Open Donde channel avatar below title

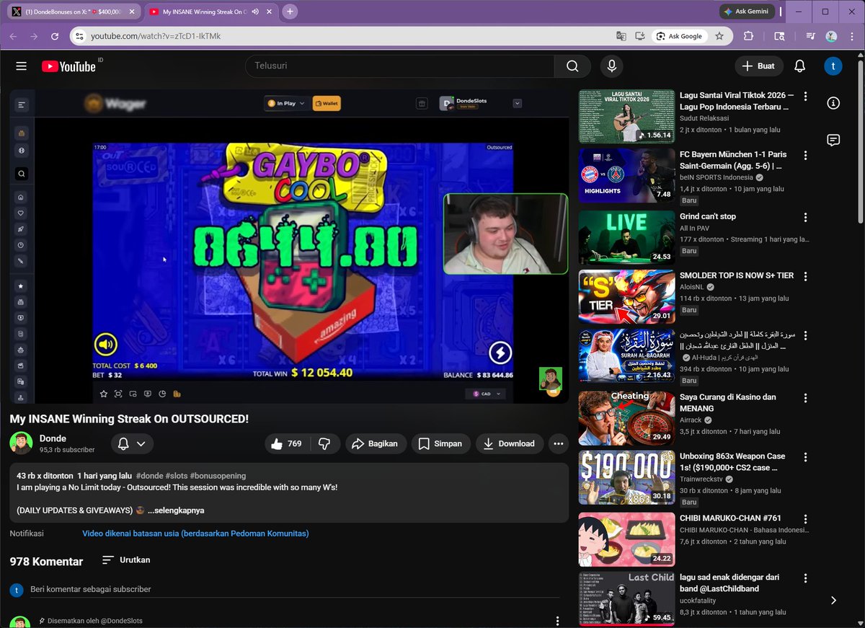click(21, 443)
